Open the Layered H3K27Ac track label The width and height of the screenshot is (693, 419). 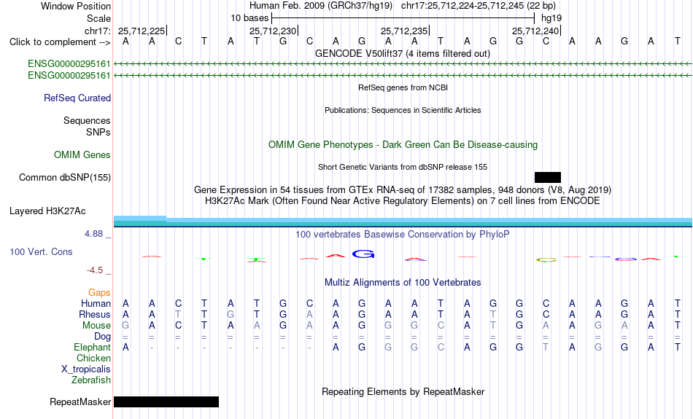tap(47, 211)
